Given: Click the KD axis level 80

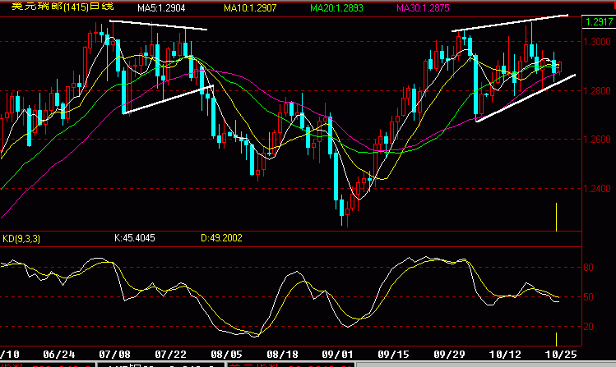Looking at the screenshot, I should (x=588, y=268).
